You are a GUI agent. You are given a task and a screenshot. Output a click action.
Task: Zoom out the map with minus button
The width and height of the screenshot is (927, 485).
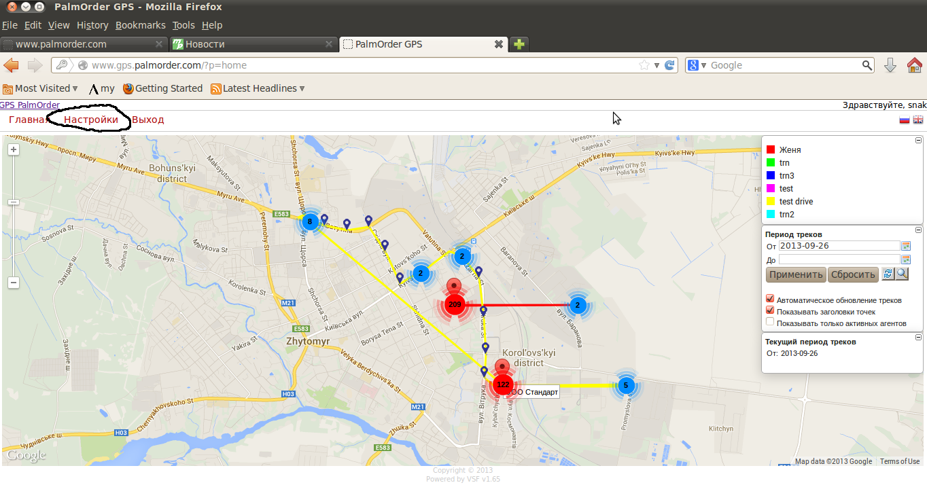tap(14, 283)
